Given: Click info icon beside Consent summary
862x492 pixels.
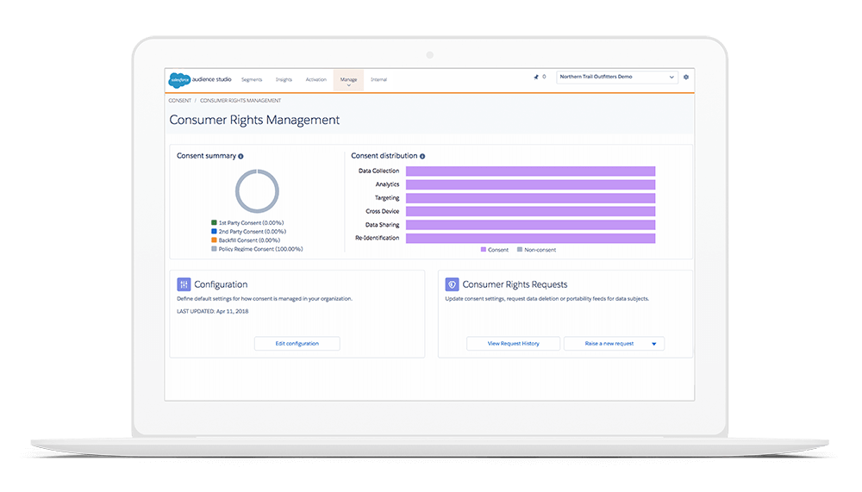Looking at the screenshot, I should [240, 156].
